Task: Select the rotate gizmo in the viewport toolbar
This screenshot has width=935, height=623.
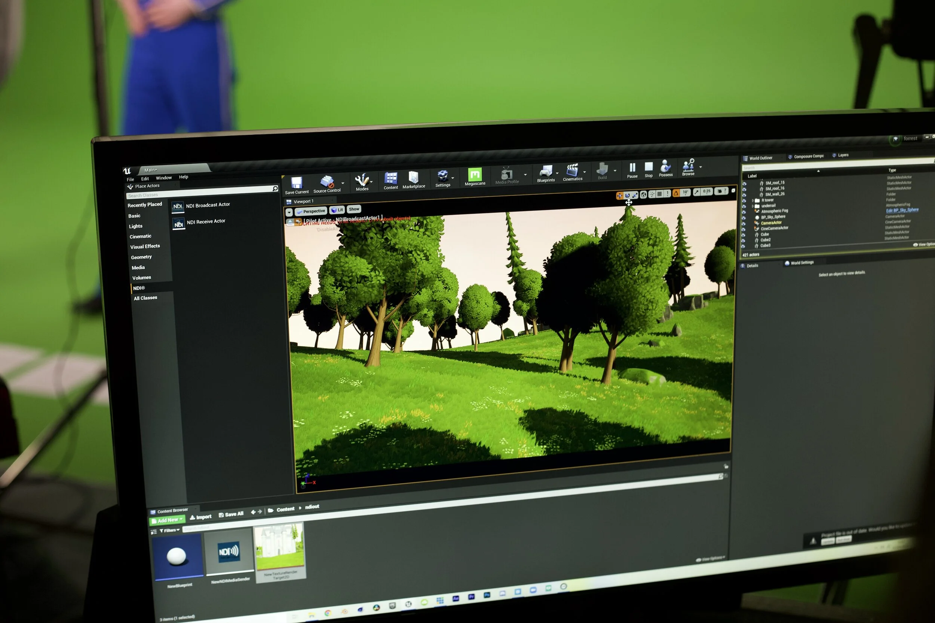Action: click(627, 195)
